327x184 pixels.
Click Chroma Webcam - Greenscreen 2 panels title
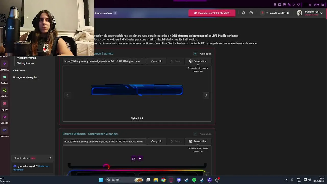90,134
